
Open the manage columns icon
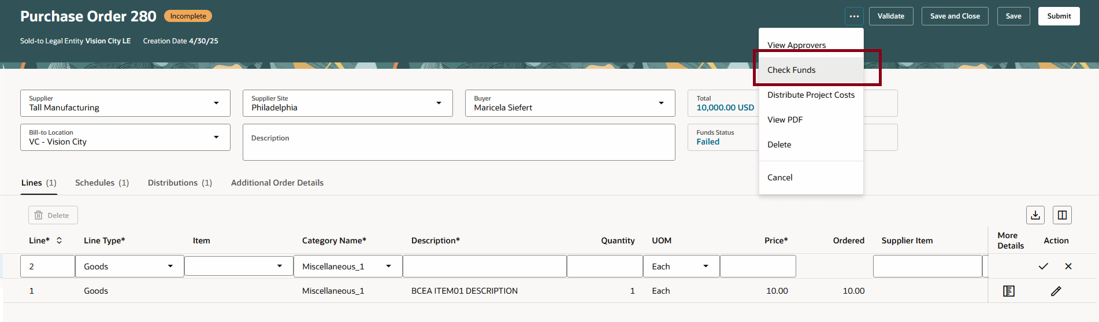point(1062,215)
